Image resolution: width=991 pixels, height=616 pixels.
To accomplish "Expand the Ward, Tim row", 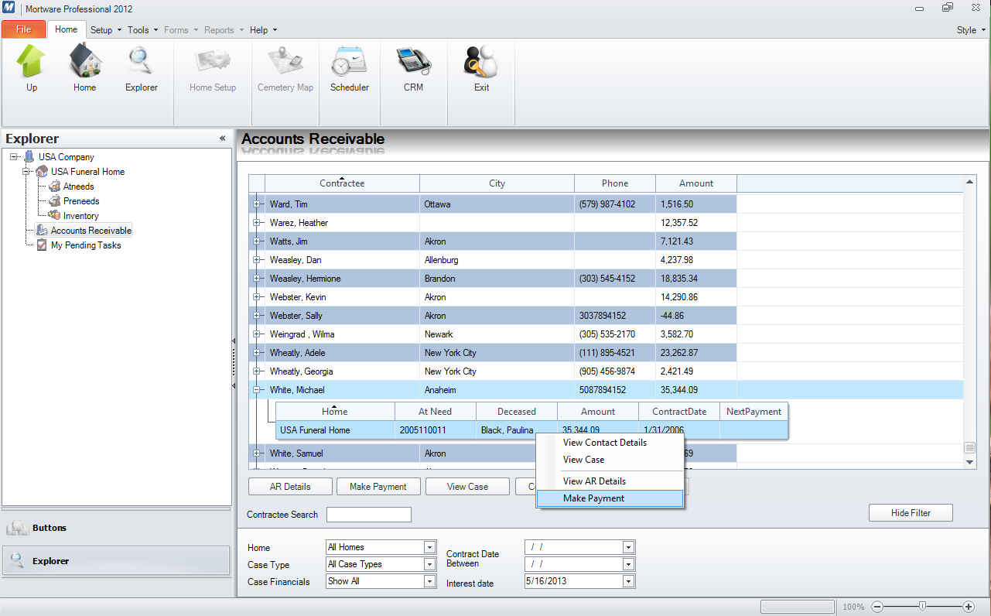I will click(x=257, y=204).
